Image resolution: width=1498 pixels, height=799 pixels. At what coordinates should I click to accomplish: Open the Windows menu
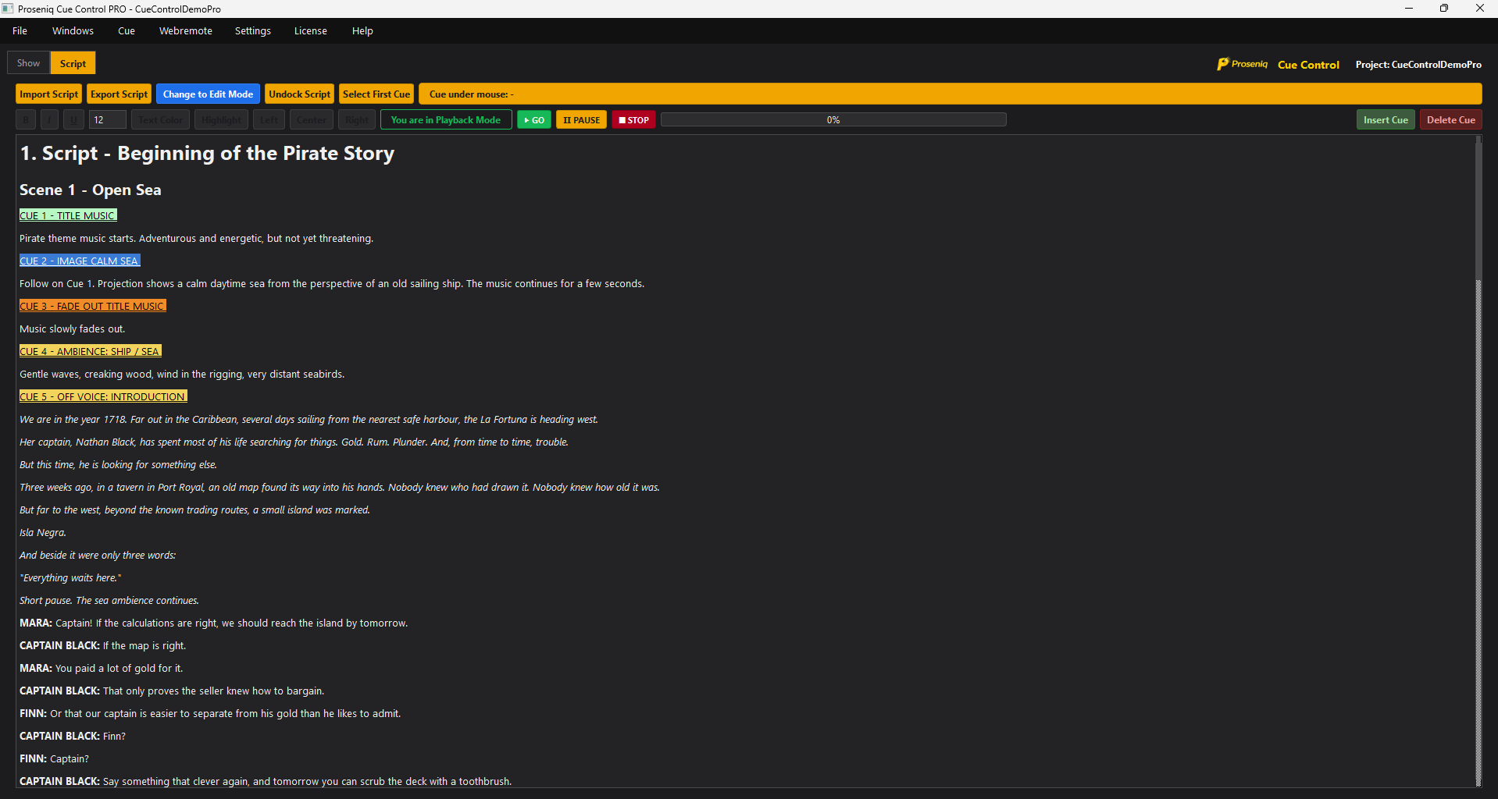(73, 30)
